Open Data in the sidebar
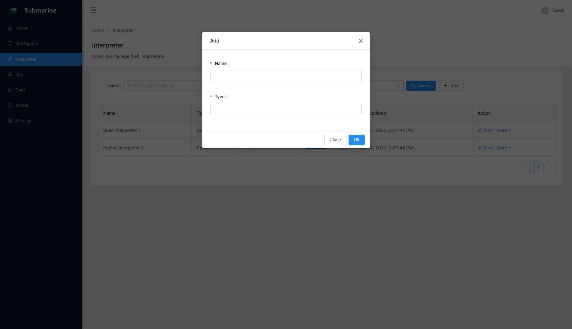Viewport: 572px width, 329px height. (x=41, y=90)
